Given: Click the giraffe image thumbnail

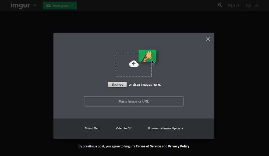Looking at the screenshot, I should 147,55.
